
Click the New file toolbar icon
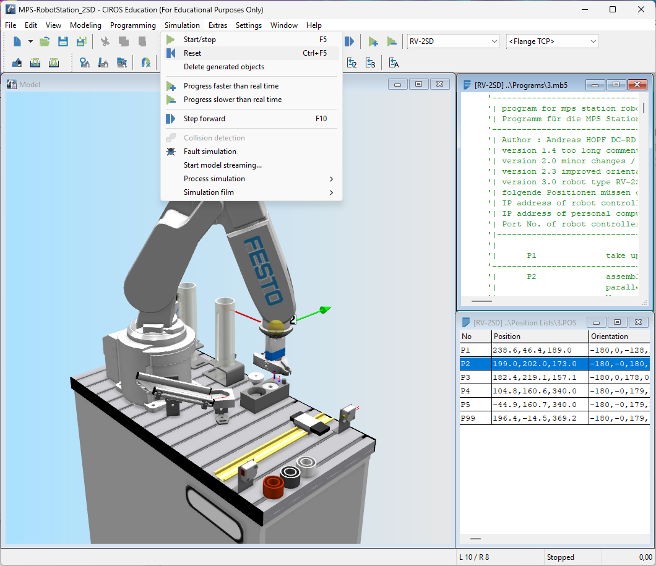(17, 41)
